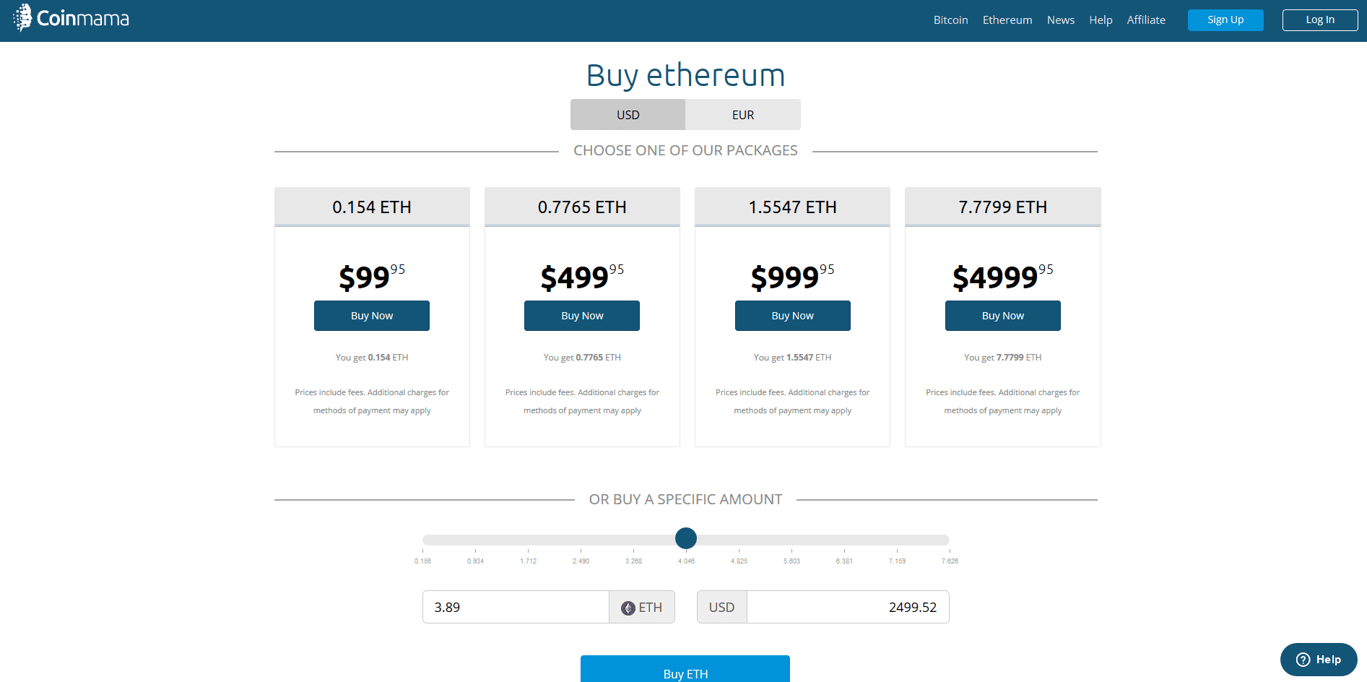Click the Coinmama logo icon

coord(23,17)
